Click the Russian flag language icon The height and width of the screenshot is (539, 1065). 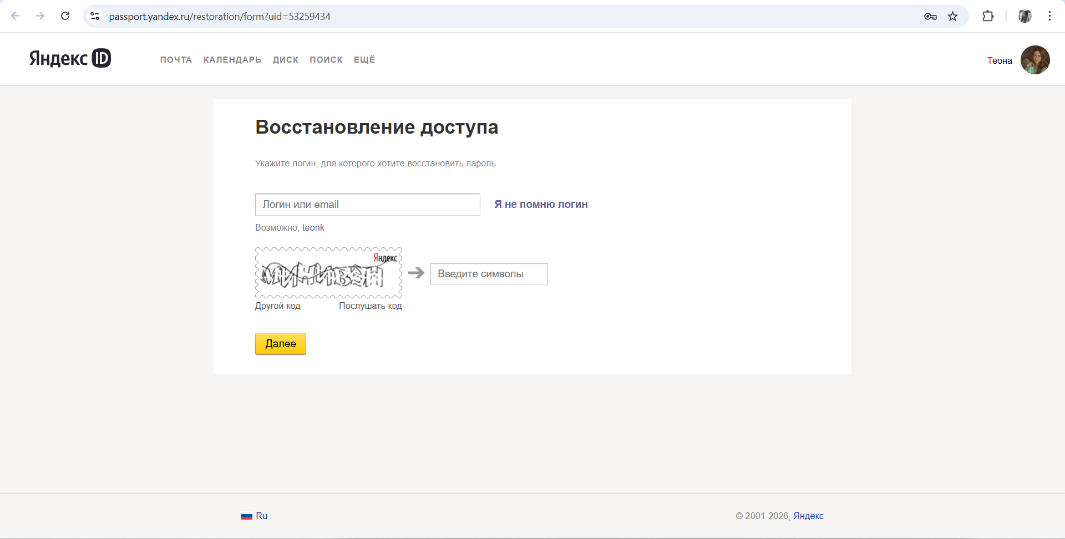tap(246, 516)
